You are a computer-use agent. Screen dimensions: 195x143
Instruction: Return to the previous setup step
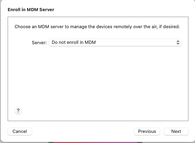147,132
